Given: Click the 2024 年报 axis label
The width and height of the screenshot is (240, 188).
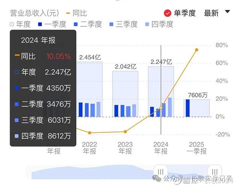Looking at the screenshot, I should coord(161,148).
